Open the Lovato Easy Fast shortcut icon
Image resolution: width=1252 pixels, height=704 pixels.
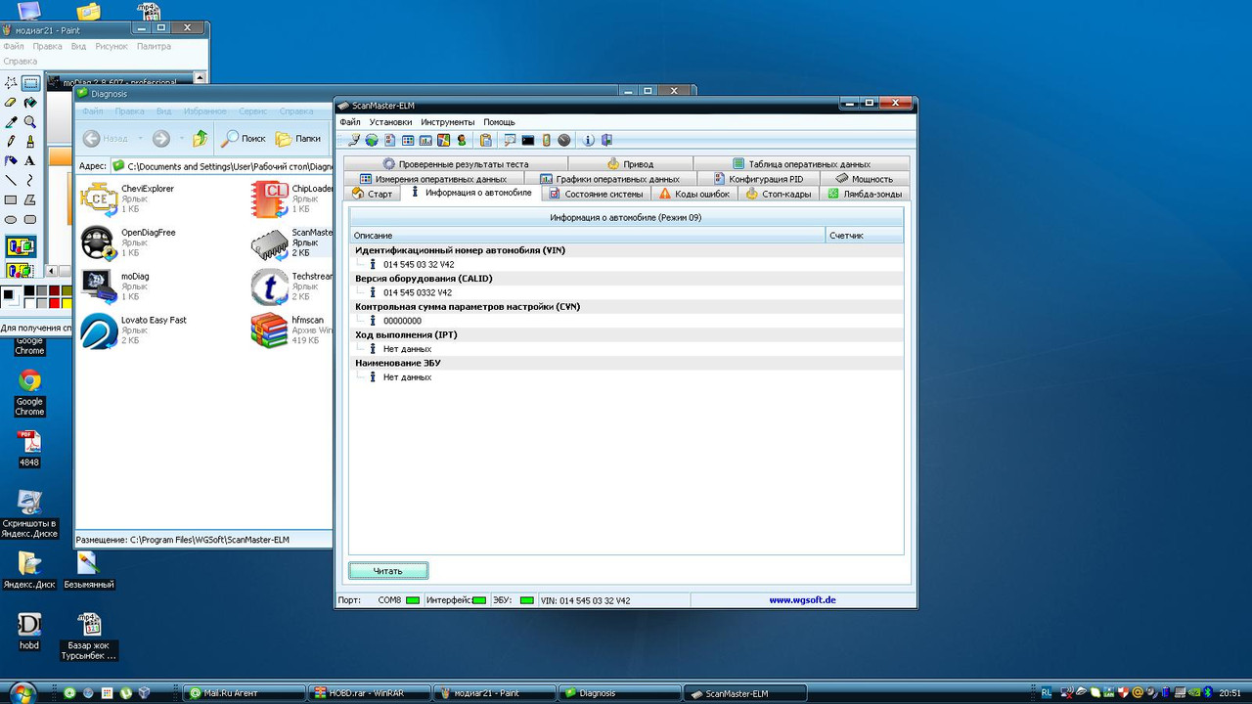[x=97, y=330]
